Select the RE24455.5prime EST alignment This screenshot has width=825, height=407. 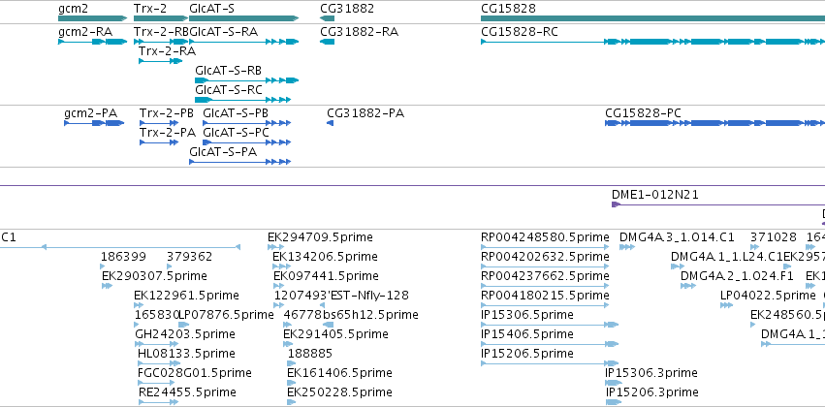click(158, 402)
